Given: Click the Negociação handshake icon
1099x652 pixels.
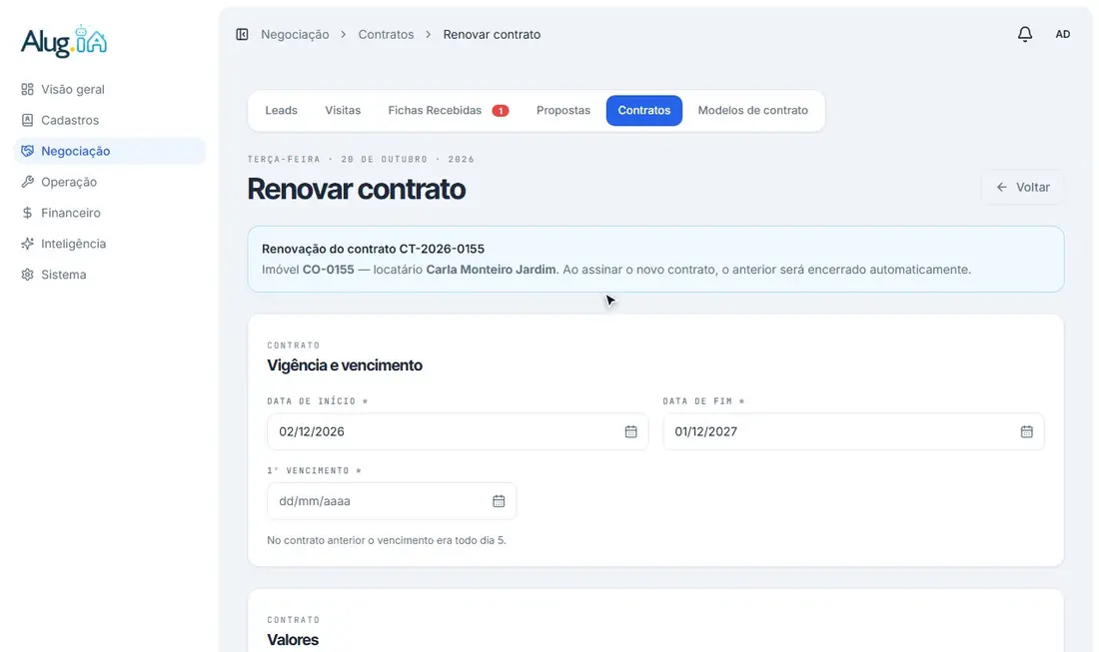Looking at the screenshot, I should [x=27, y=151].
